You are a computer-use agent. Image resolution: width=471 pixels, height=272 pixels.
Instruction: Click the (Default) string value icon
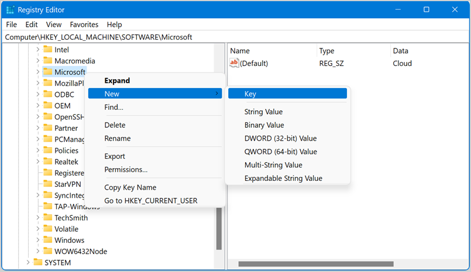[x=235, y=63]
